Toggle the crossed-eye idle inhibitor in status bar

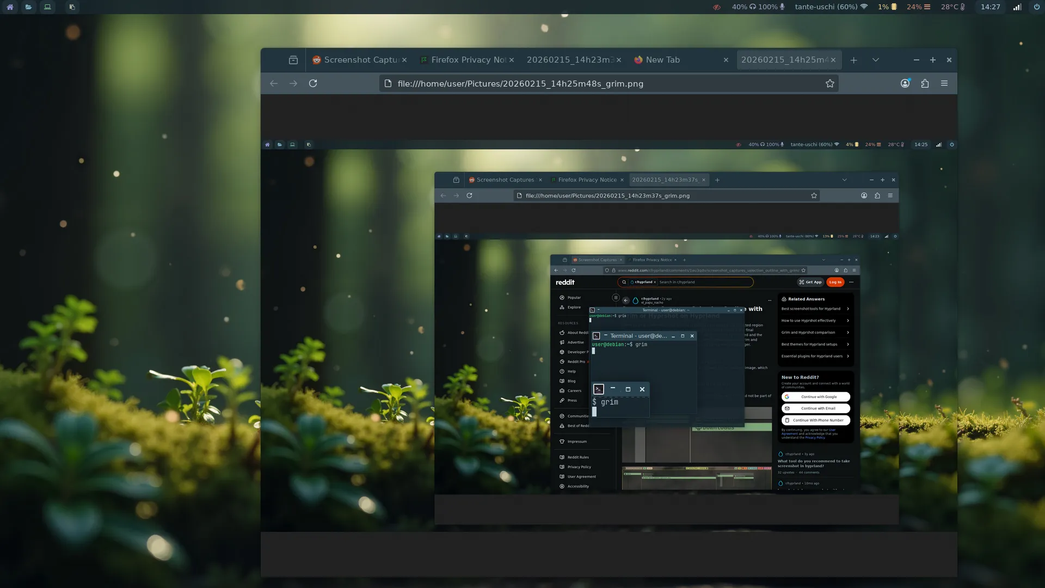pyautogui.click(x=717, y=7)
